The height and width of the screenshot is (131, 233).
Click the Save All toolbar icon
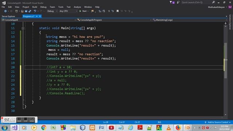tap(30, 11)
